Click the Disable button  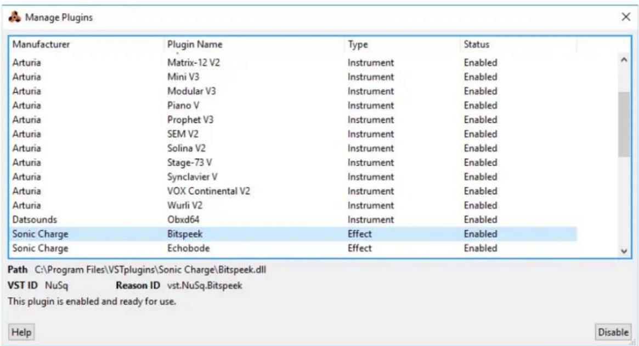[x=613, y=332]
